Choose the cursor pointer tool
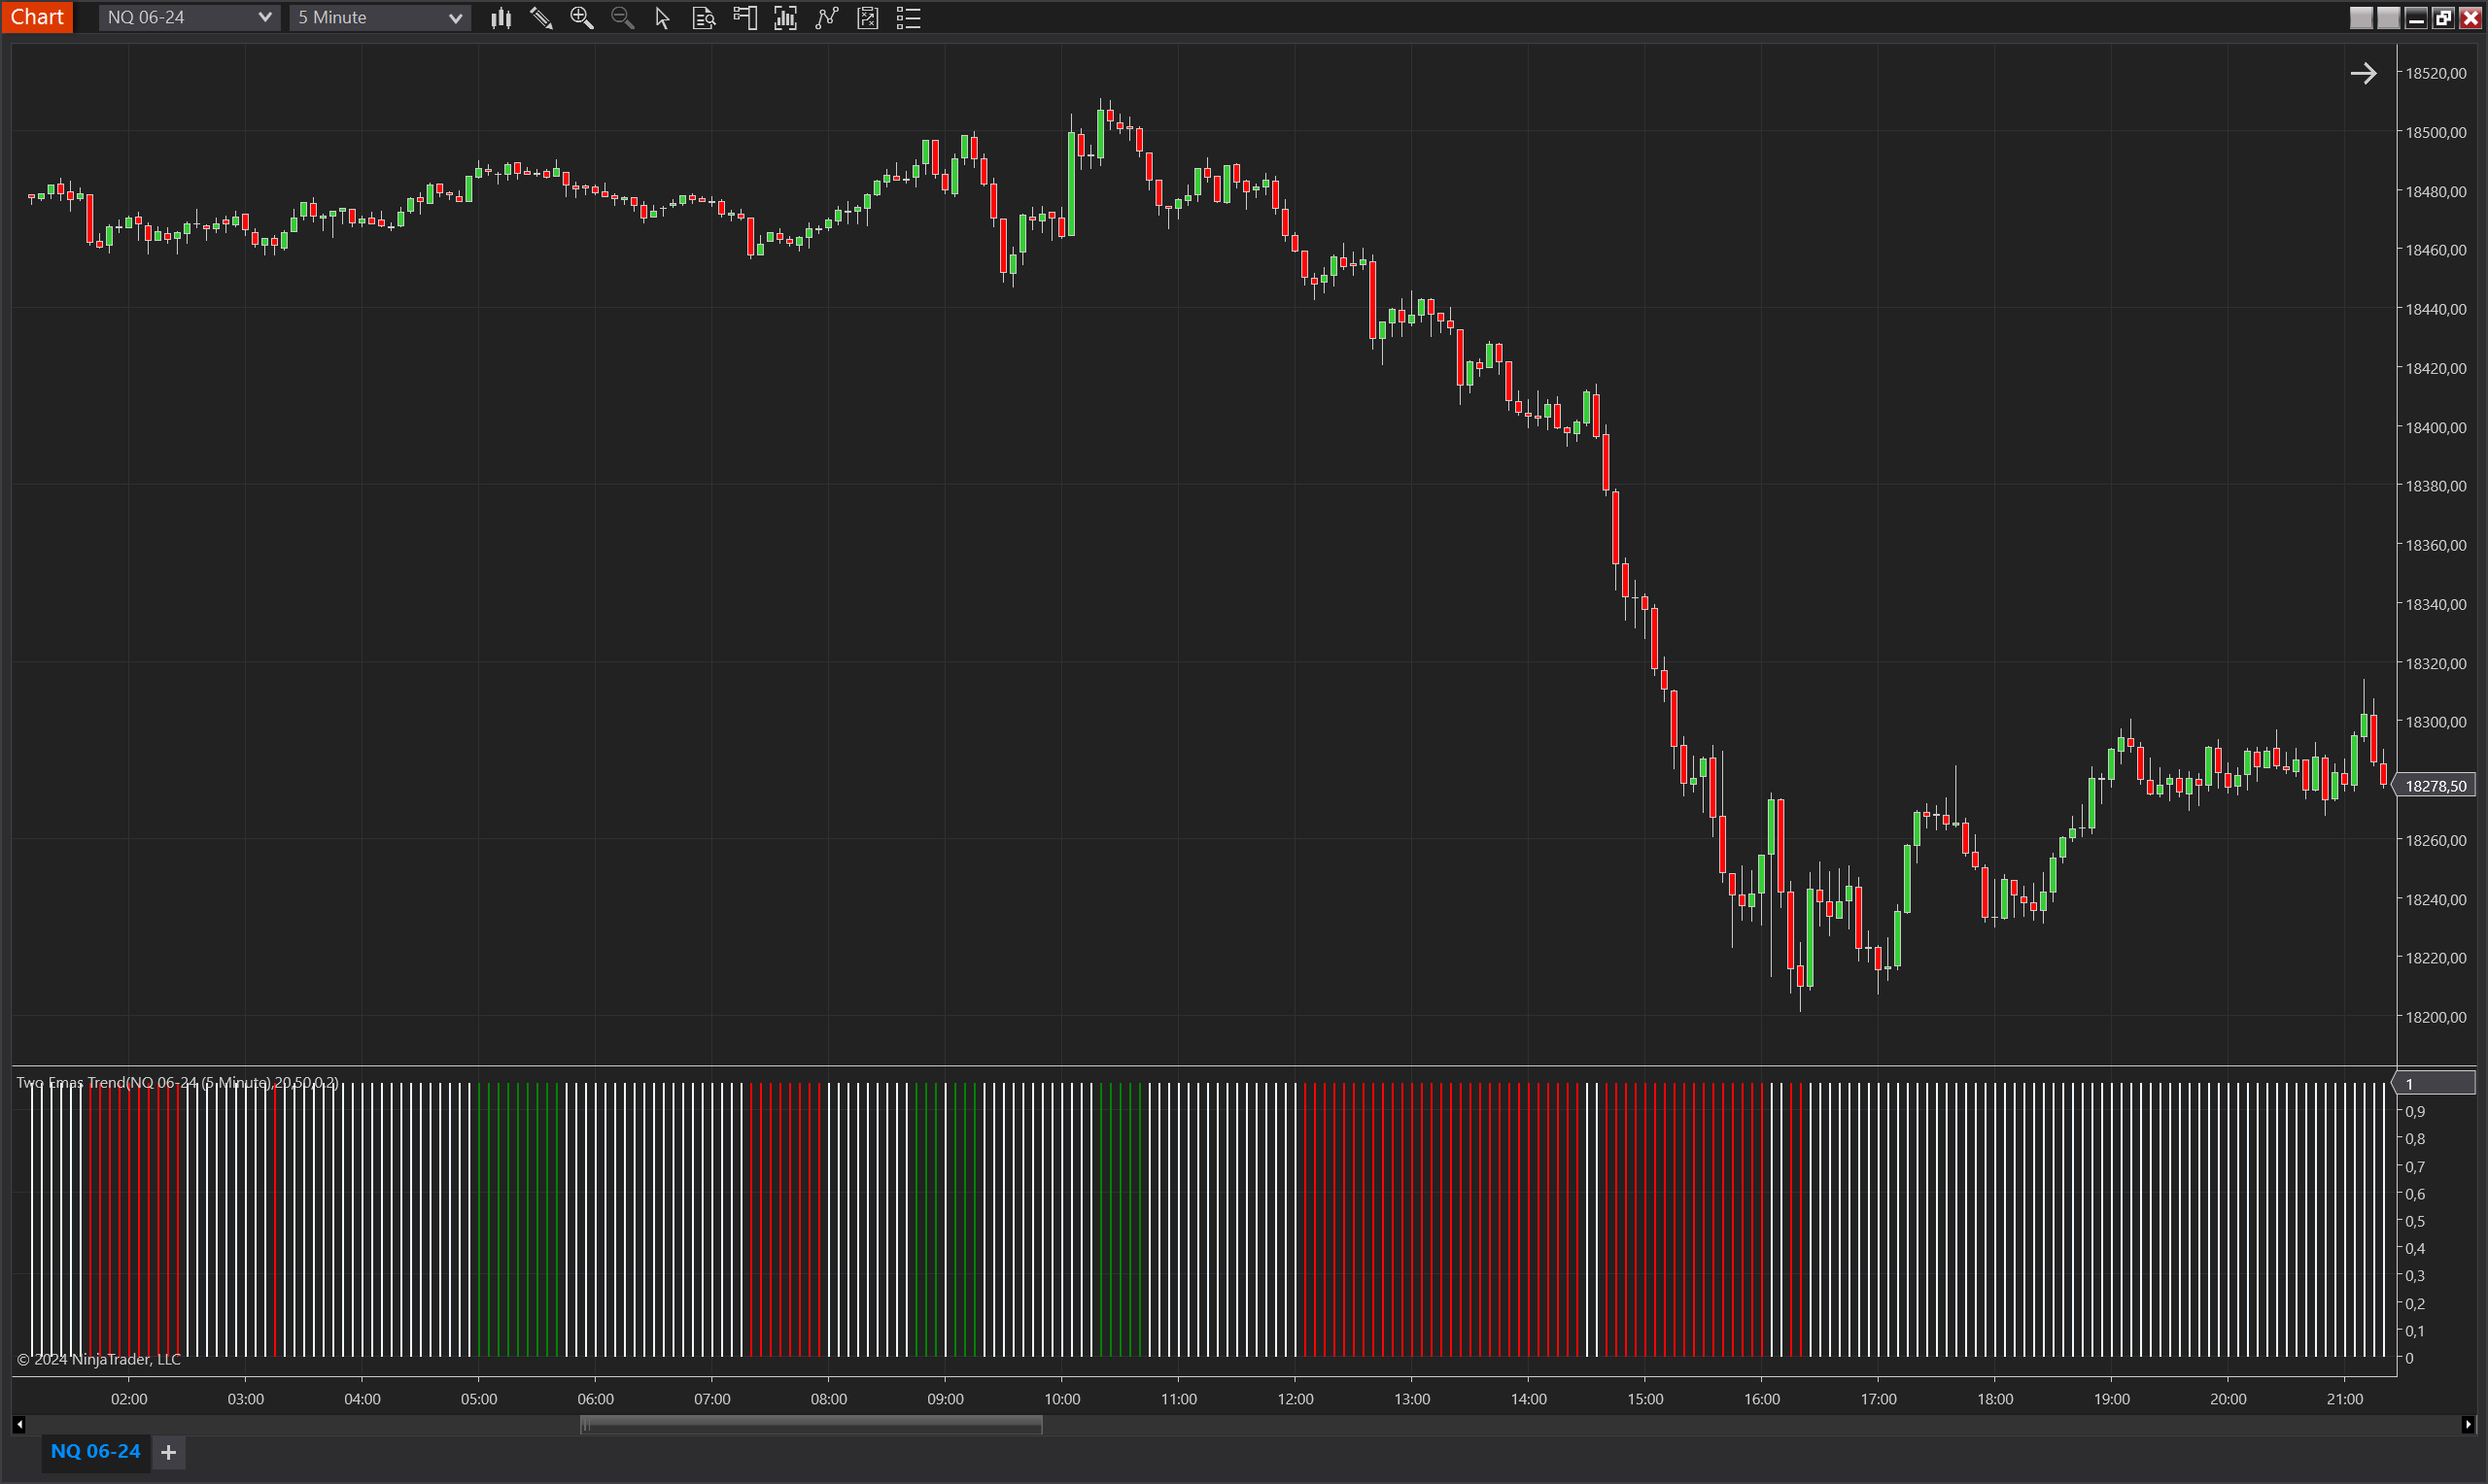 click(x=662, y=18)
